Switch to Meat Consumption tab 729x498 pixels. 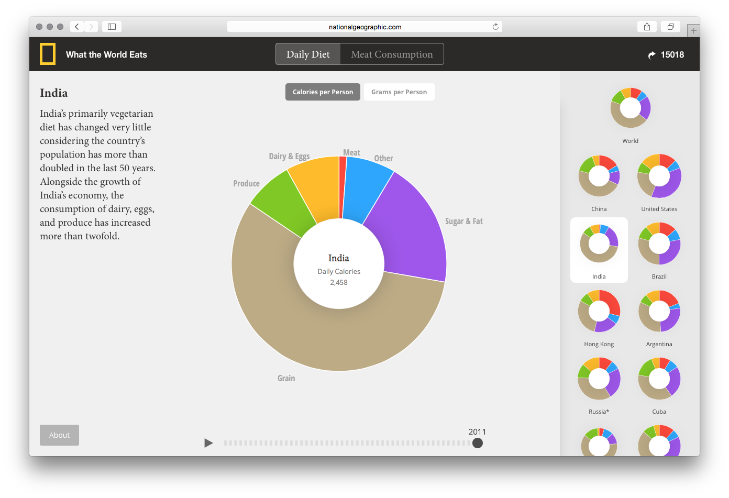coord(392,54)
